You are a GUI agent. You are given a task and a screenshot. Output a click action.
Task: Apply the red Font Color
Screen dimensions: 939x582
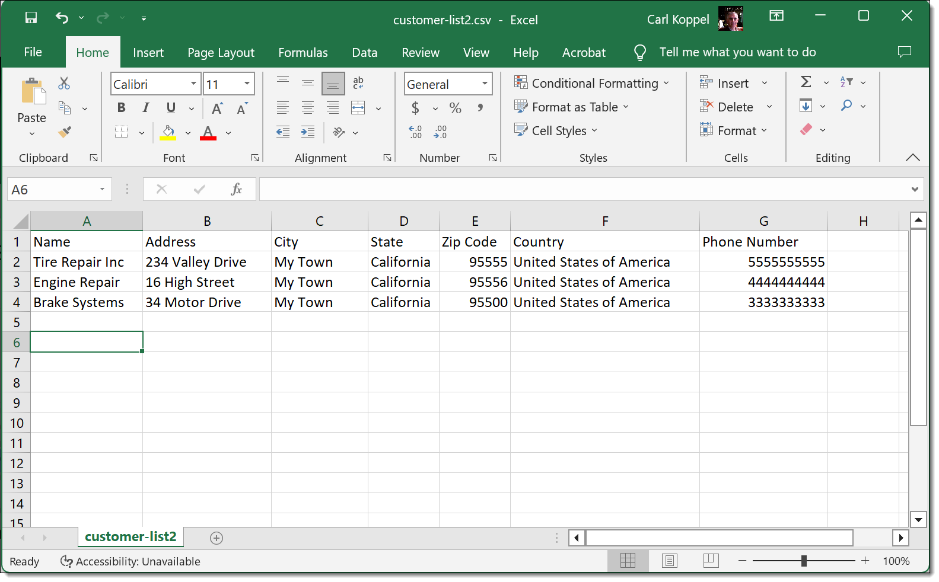208,133
